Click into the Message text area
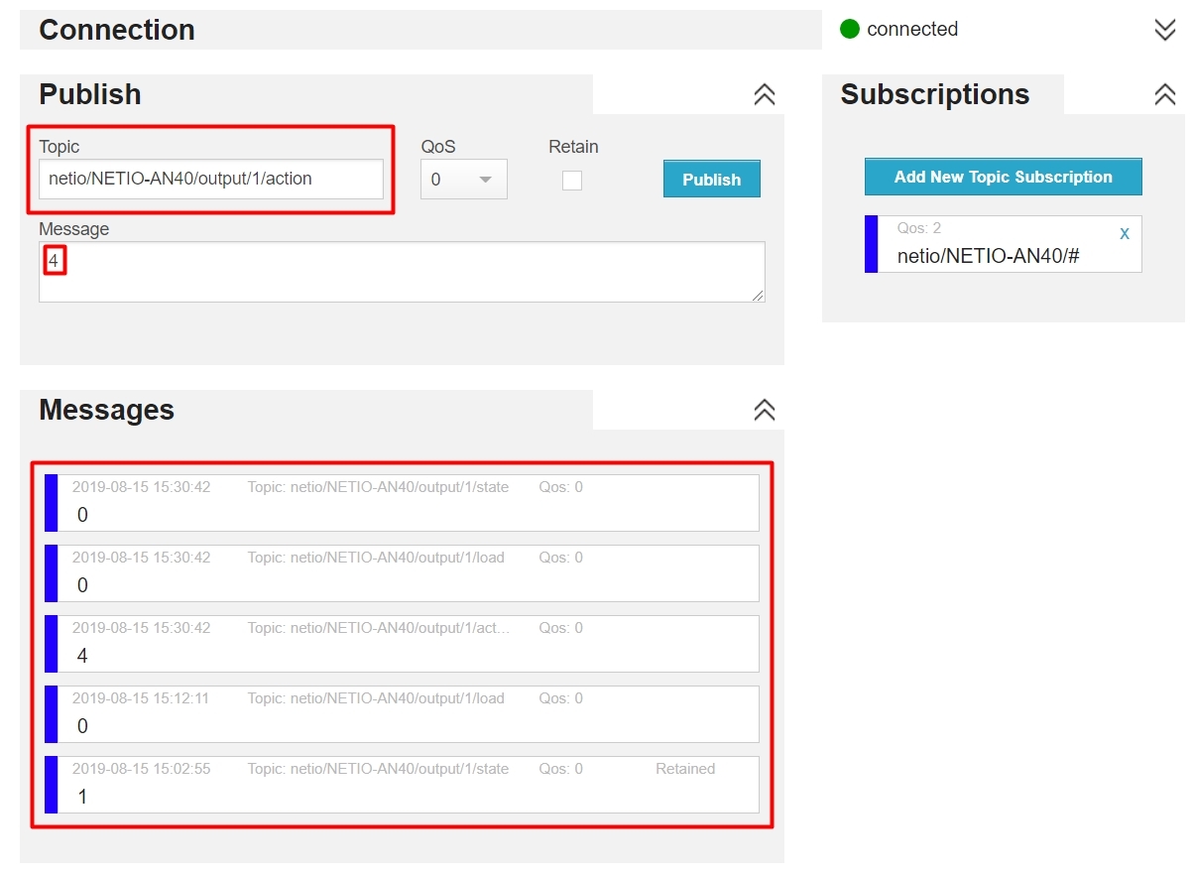This screenshot has height=876, width=1194. (402, 272)
